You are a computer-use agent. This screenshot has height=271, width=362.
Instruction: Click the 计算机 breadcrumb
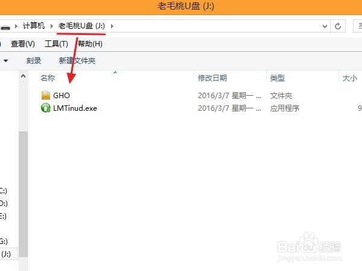[34, 25]
